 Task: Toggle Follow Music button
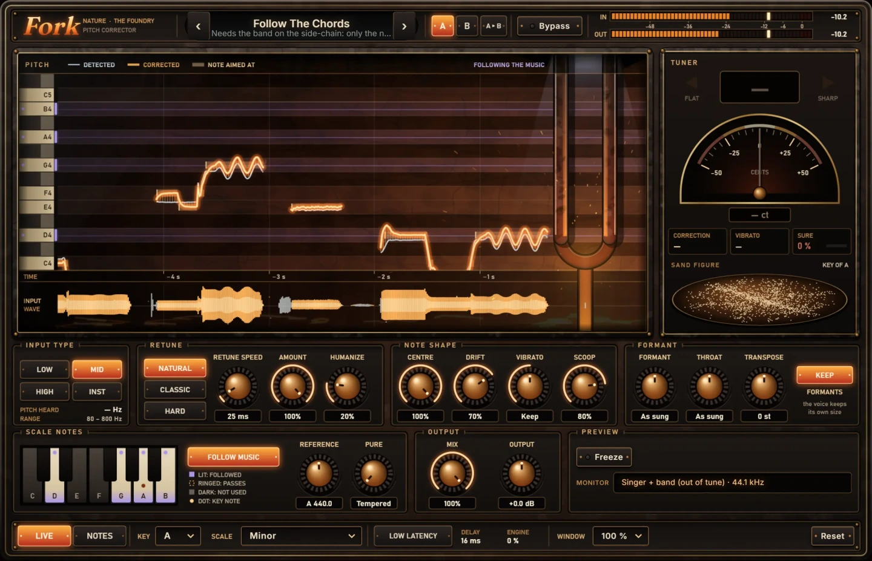(233, 457)
